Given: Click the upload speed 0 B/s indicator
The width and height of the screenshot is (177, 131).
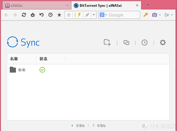Looking at the screenshot, I should point(99,126).
